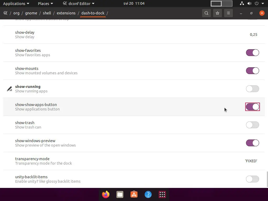The width and height of the screenshot is (268, 201).
Task: Bookmark this path with the star icon
Action: (x=217, y=13)
